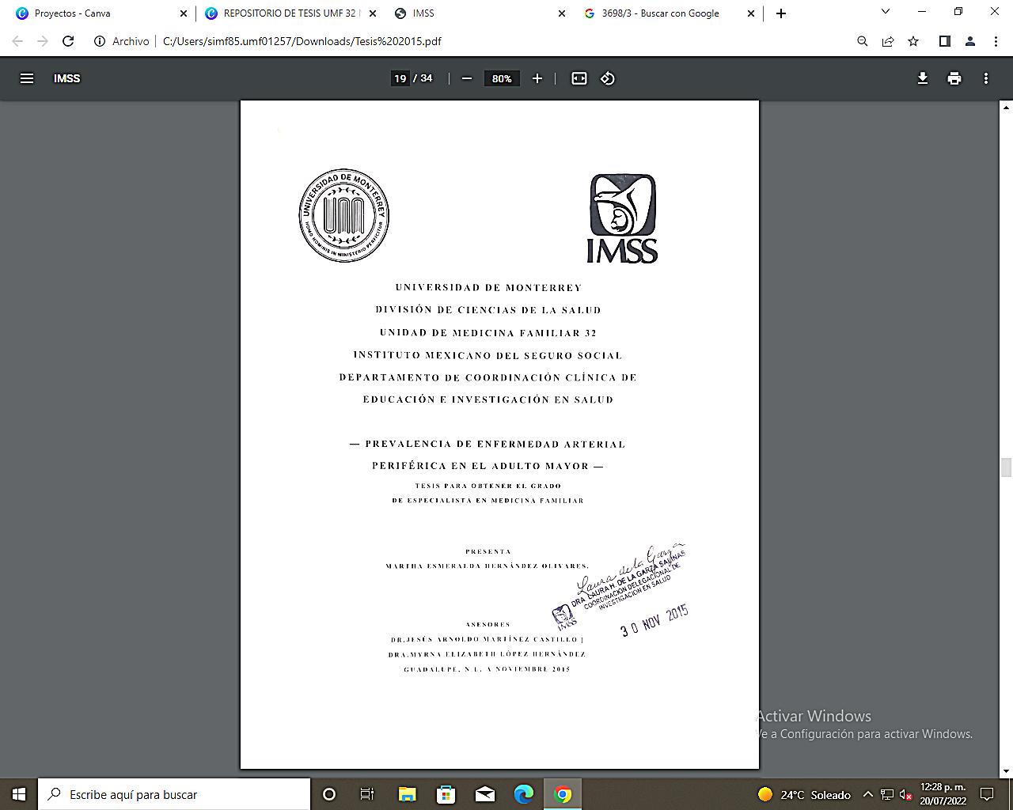The width and height of the screenshot is (1013, 810).
Task: Click the IMSS logo on the page
Action: [x=623, y=218]
